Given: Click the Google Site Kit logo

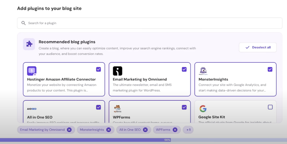Looking at the screenshot, I should [x=203, y=109].
